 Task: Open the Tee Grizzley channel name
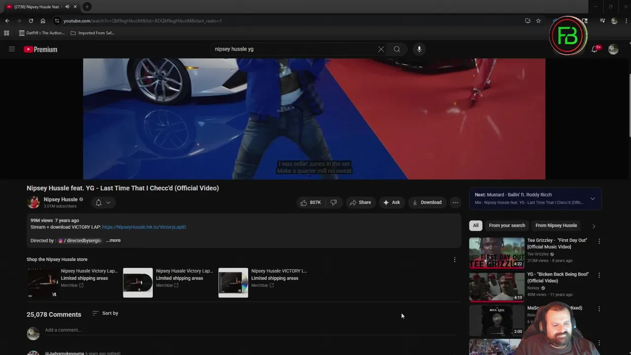[x=538, y=254]
